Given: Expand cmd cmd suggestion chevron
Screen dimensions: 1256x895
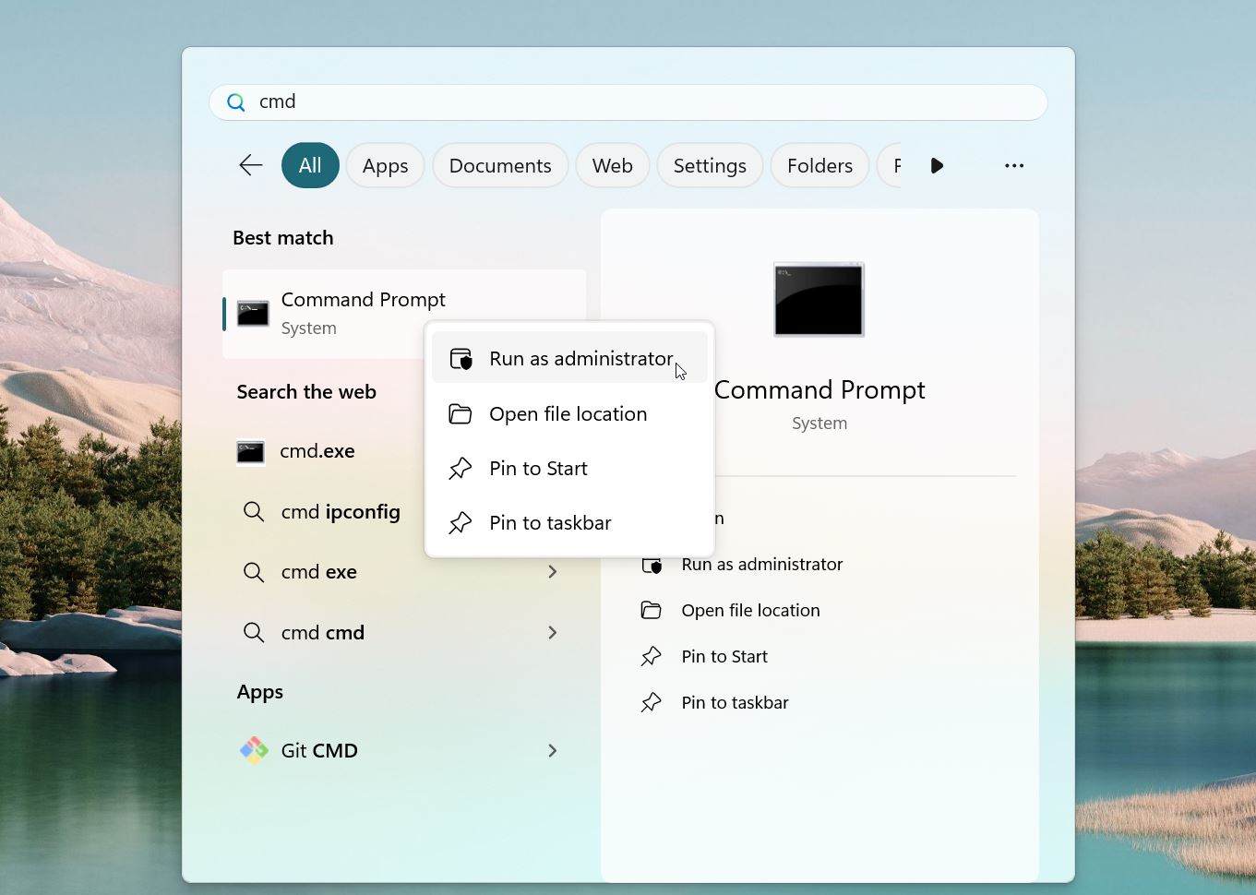Looking at the screenshot, I should pyautogui.click(x=553, y=632).
